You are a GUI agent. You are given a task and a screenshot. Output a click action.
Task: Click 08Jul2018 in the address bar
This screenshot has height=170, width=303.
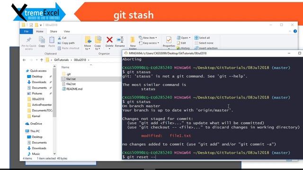(80, 60)
